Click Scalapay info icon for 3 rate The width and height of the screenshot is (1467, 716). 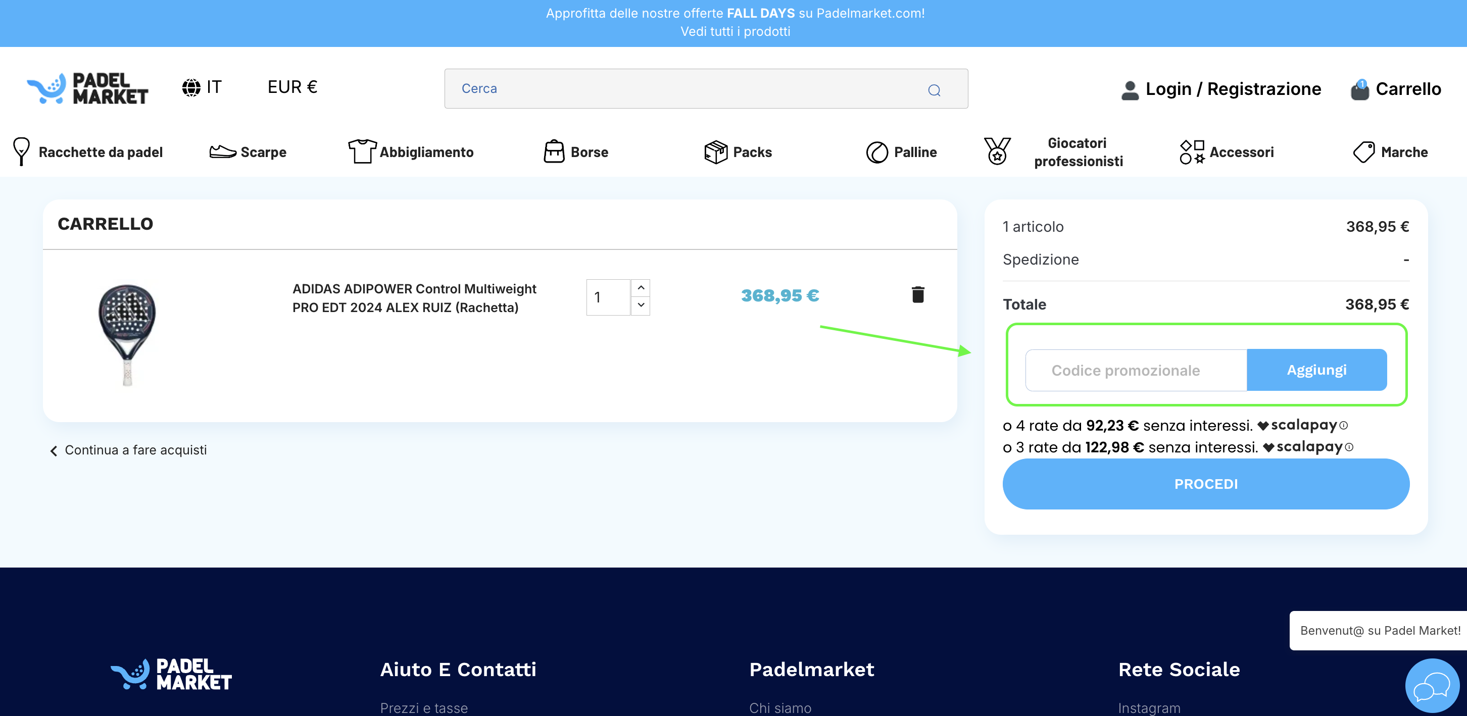coord(1349,447)
